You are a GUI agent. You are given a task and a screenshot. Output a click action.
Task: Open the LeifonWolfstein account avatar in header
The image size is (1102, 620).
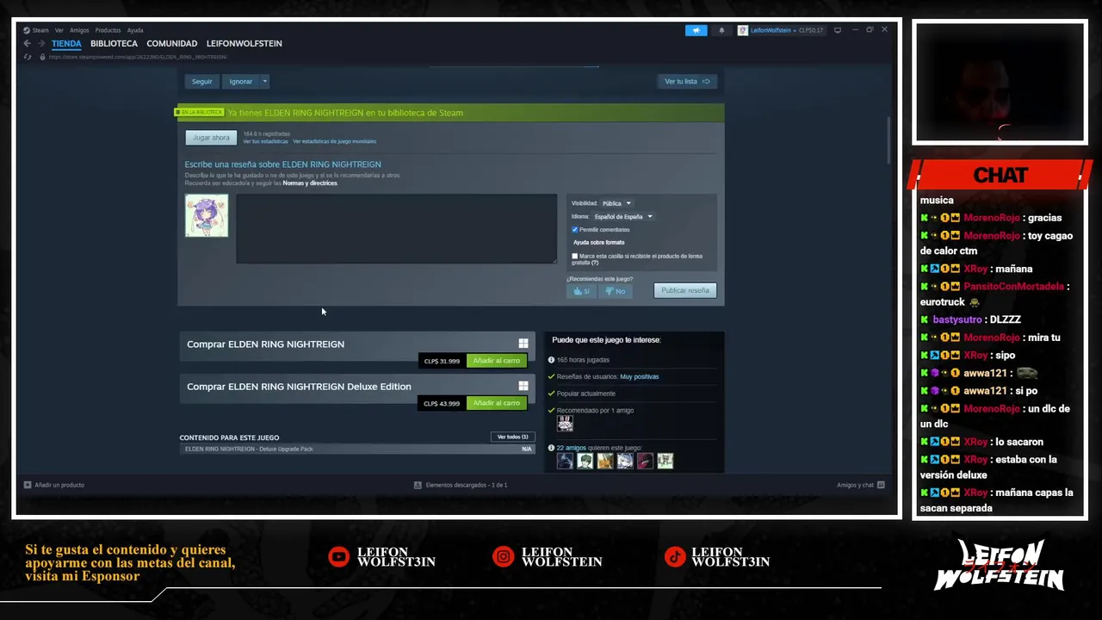click(x=742, y=30)
